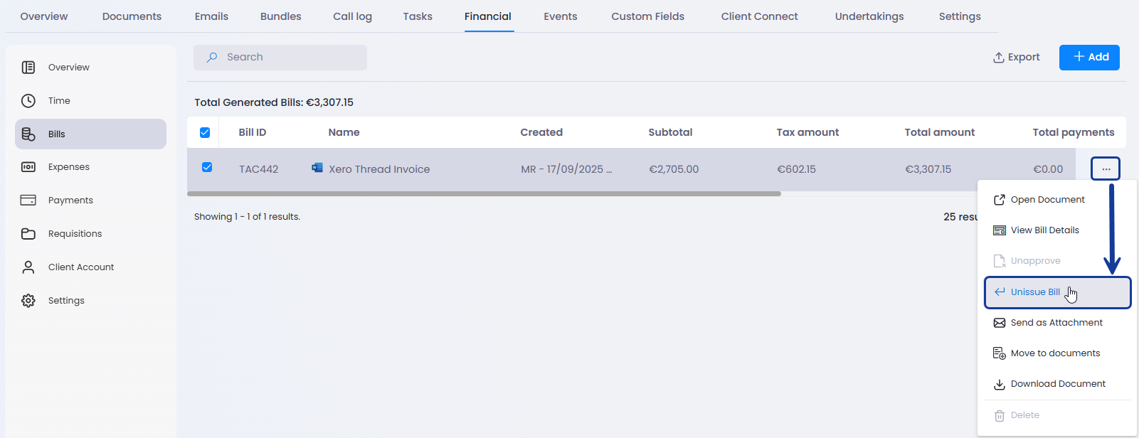This screenshot has height=438, width=1139.
Task: Uncheck the TAC442 bill row checkbox
Action: [207, 167]
